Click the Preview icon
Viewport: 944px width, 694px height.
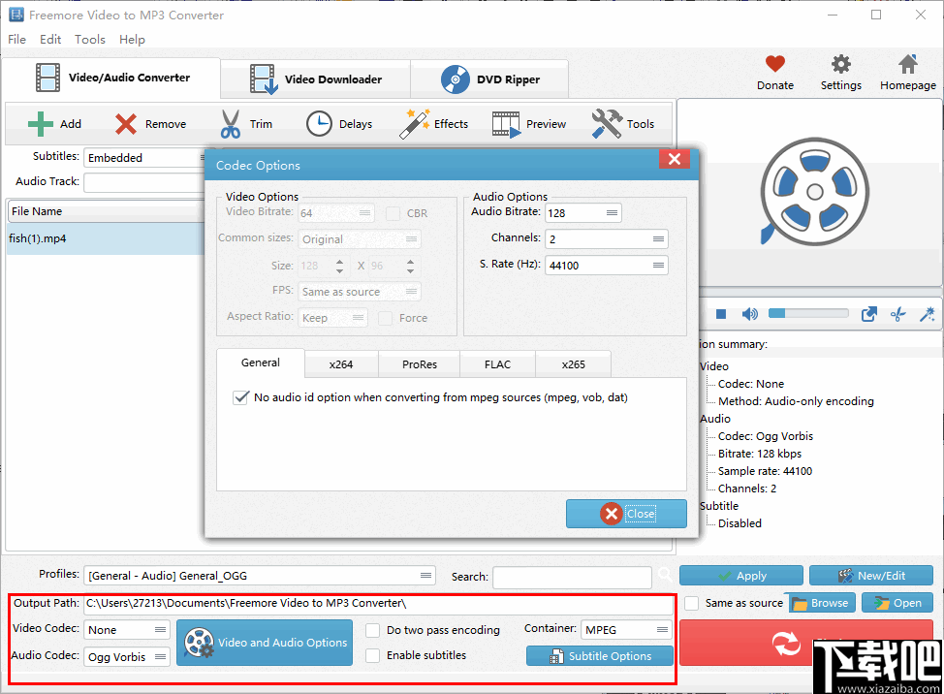[x=505, y=123]
